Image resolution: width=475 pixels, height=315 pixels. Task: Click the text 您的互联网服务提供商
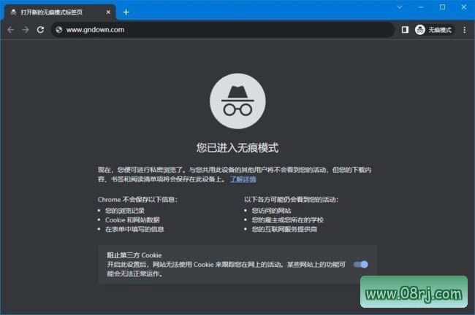point(284,229)
